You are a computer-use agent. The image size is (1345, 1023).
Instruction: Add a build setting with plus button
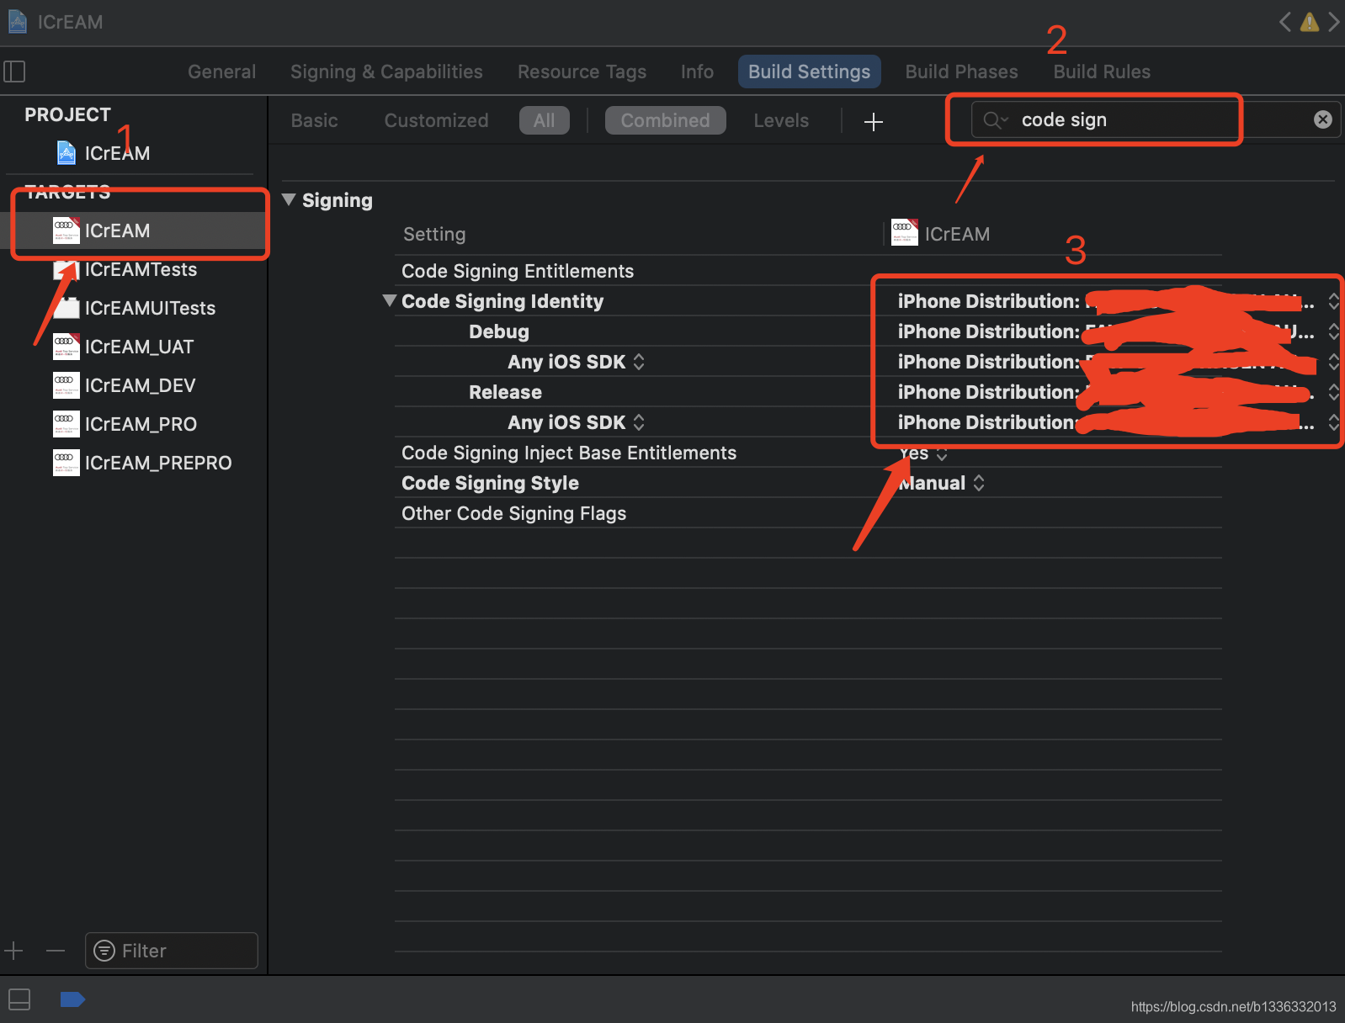[x=874, y=122]
